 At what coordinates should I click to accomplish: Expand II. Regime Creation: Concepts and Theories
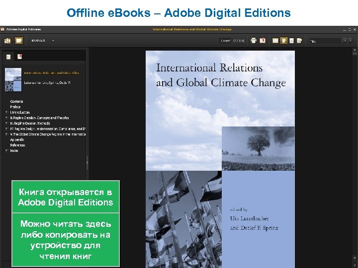pos(6,118)
